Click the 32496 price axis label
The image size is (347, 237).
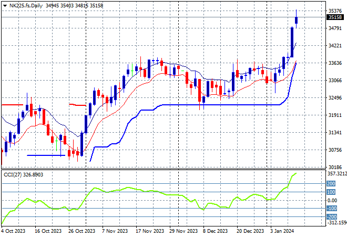[335, 97]
